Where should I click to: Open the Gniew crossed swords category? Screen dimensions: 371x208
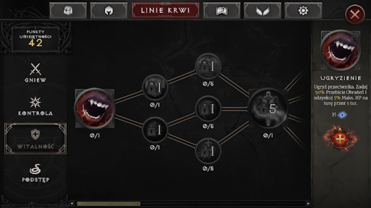[x=35, y=73]
